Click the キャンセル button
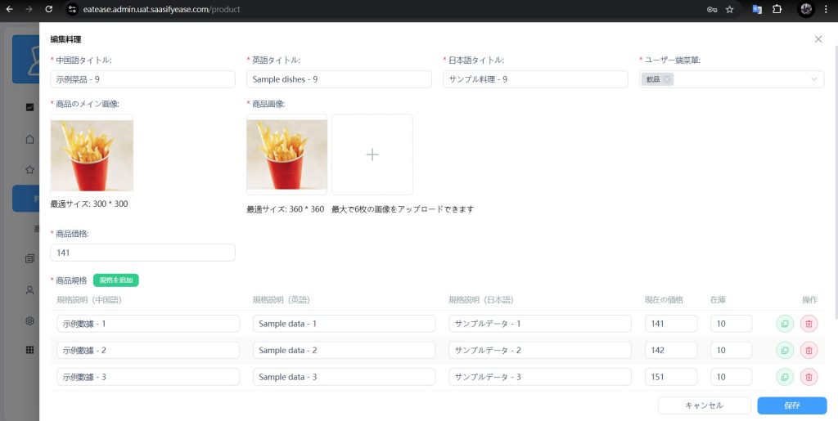The height and width of the screenshot is (421, 838). click(x=704, y=405)
